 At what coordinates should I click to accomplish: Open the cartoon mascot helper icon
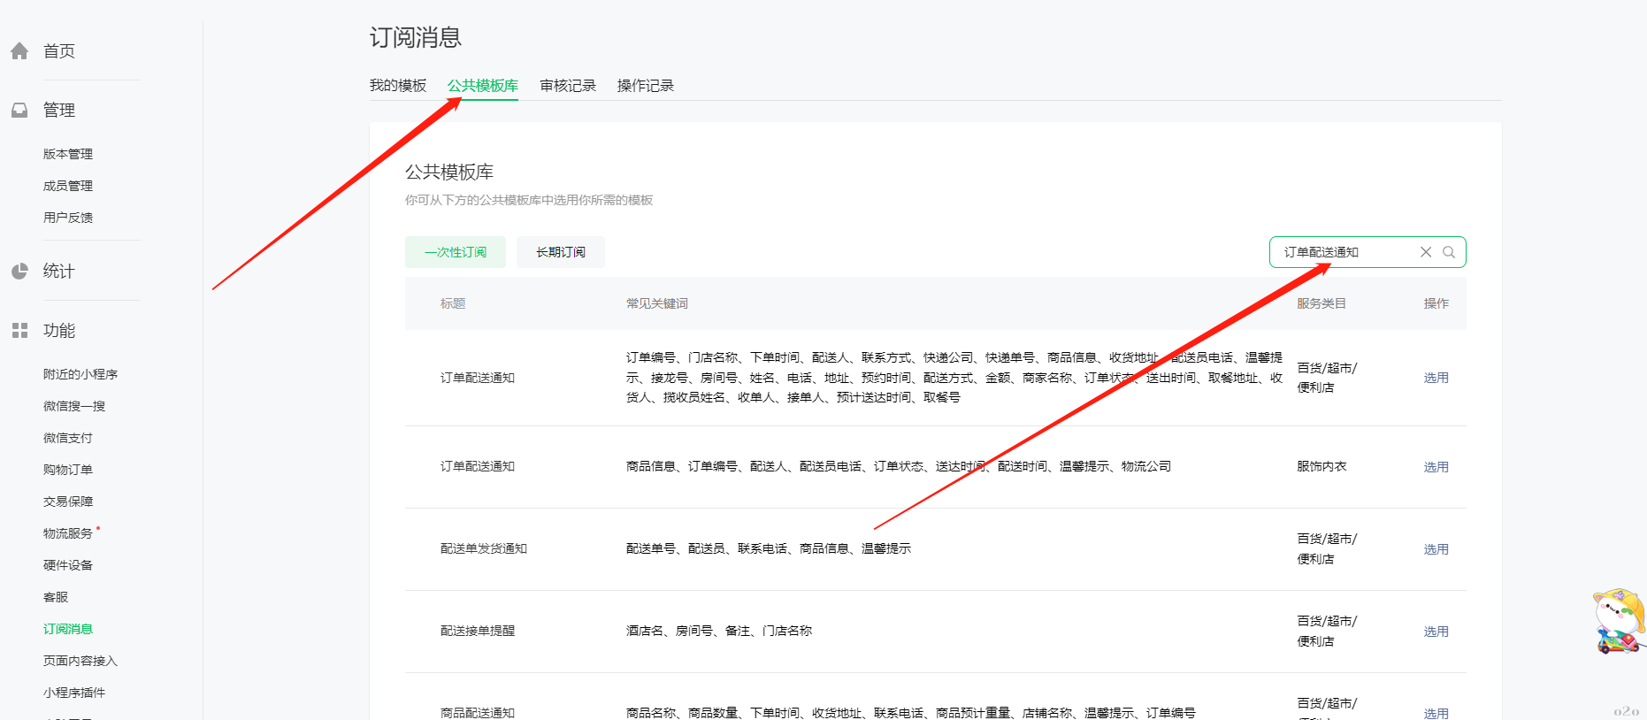1619,621
